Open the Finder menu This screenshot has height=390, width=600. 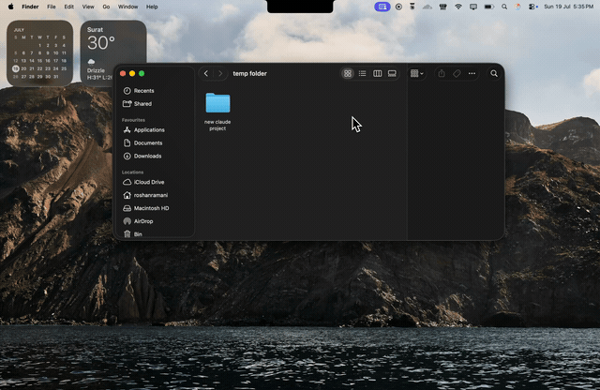click(30, 7)
